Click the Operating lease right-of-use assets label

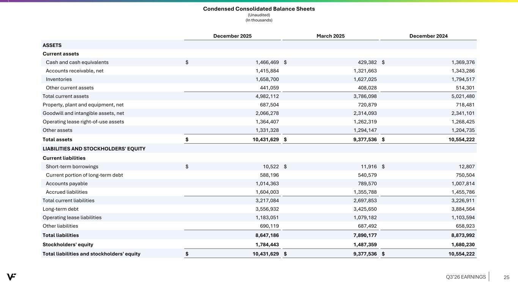(83, 122)
